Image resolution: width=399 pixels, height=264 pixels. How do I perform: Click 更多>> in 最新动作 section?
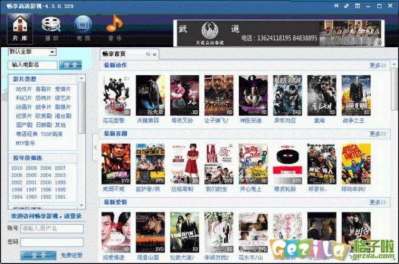[378, 65]
